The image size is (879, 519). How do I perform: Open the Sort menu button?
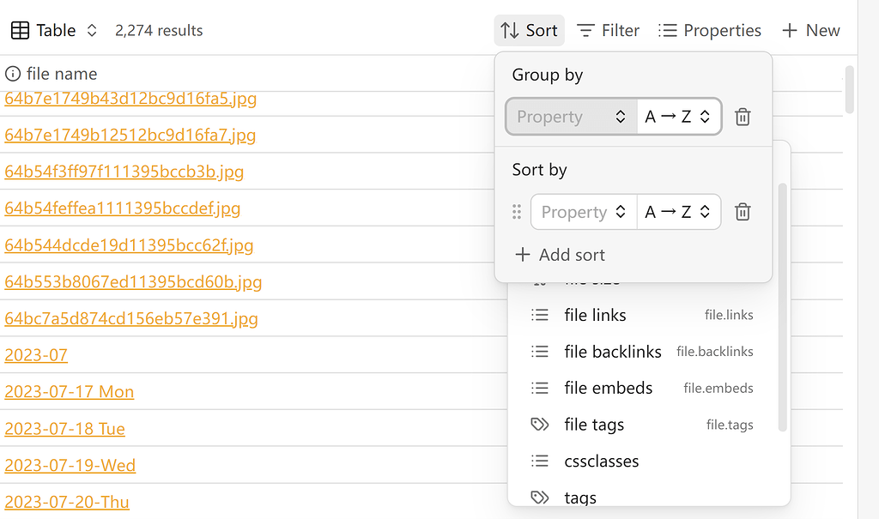529,30
